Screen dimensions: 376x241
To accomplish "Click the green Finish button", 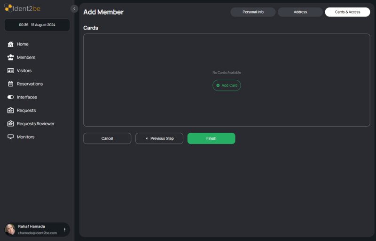I will pos(211,138).
